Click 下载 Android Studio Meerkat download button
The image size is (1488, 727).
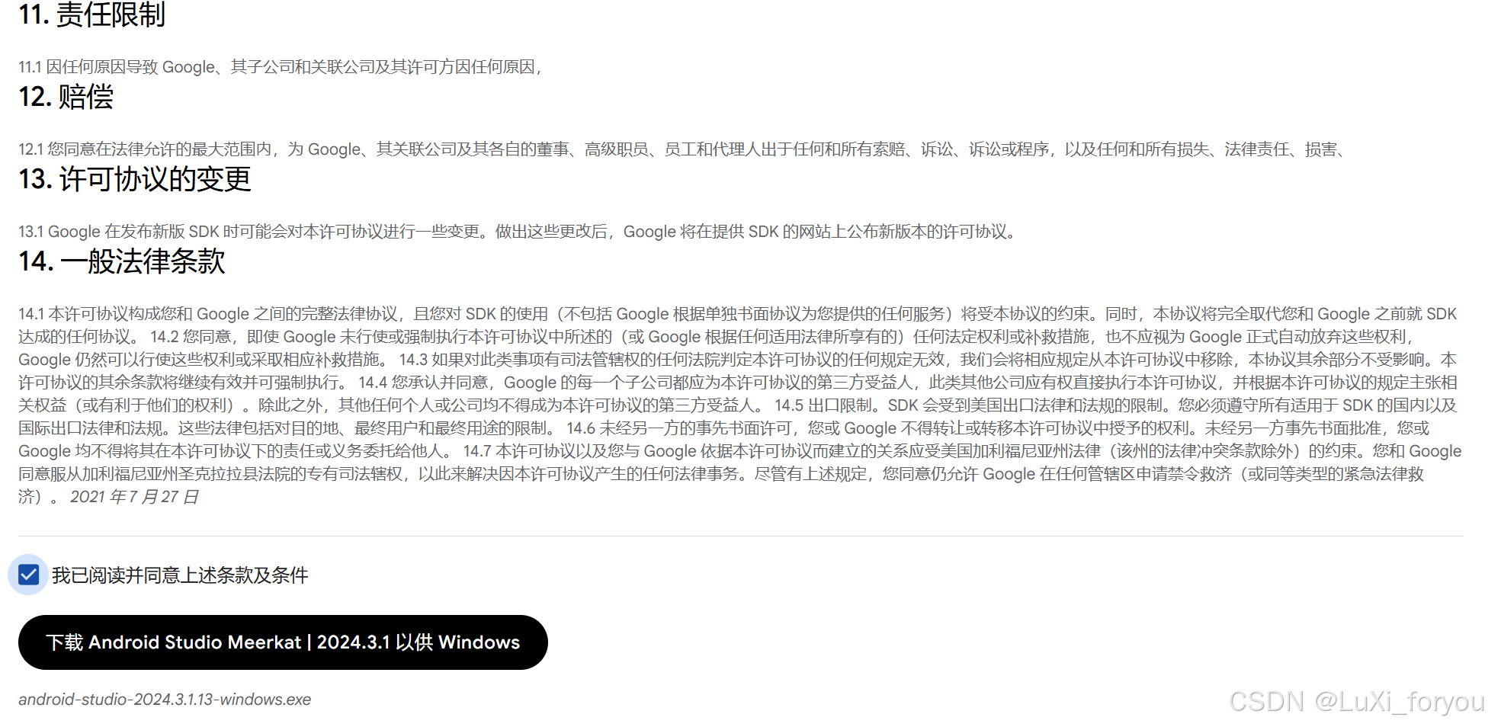tap(283, 642)
